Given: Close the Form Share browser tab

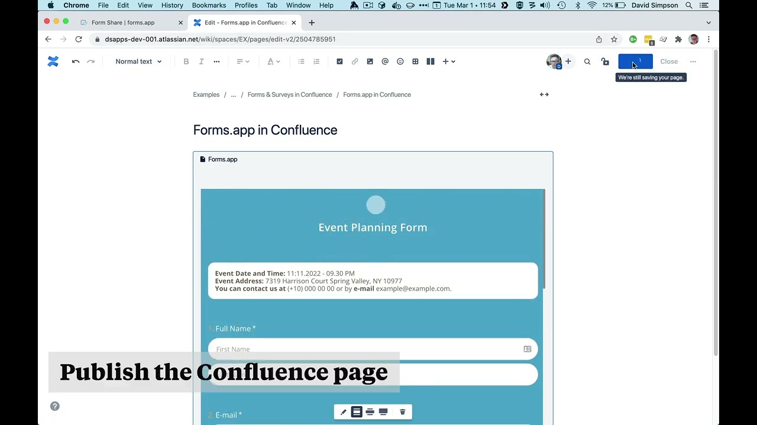Looking at the screenshot, I should pyautogui.click(x=181, y=22).
